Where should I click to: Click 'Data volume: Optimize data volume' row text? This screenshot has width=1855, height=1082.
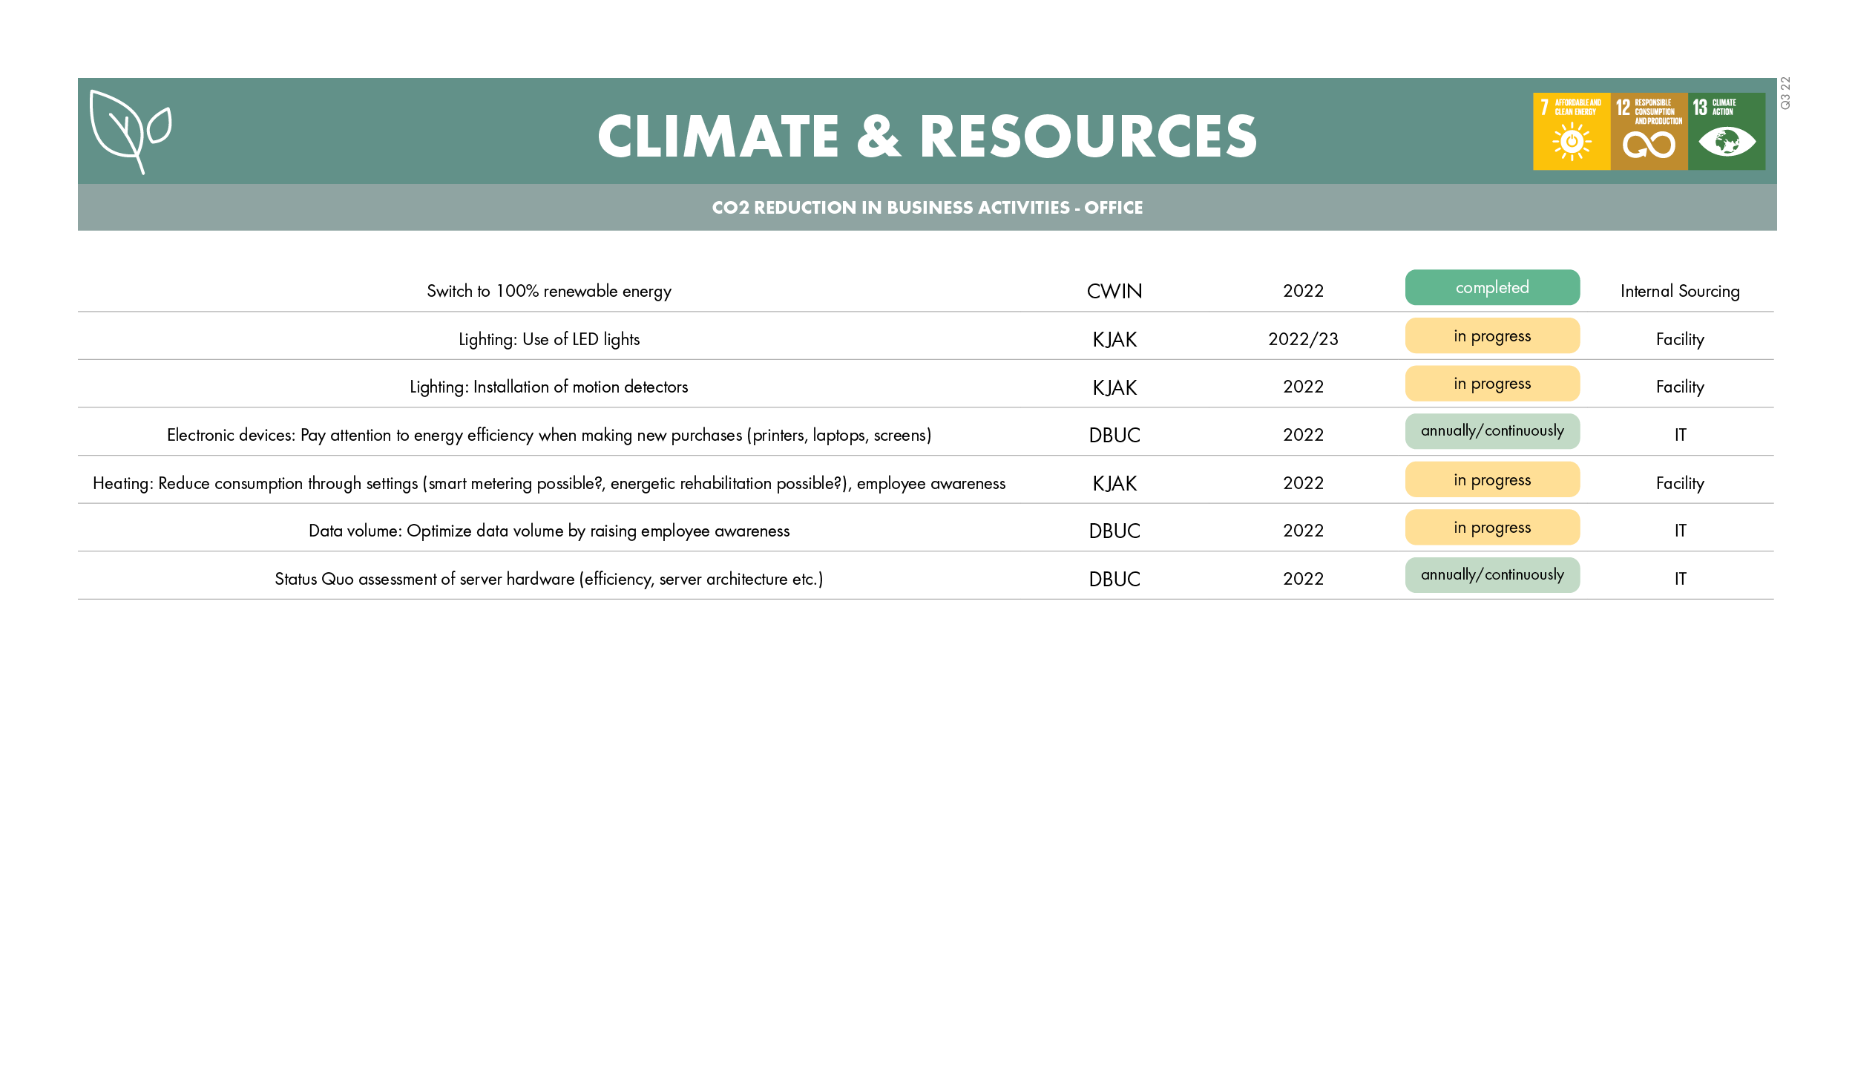(x=549, y=531)
